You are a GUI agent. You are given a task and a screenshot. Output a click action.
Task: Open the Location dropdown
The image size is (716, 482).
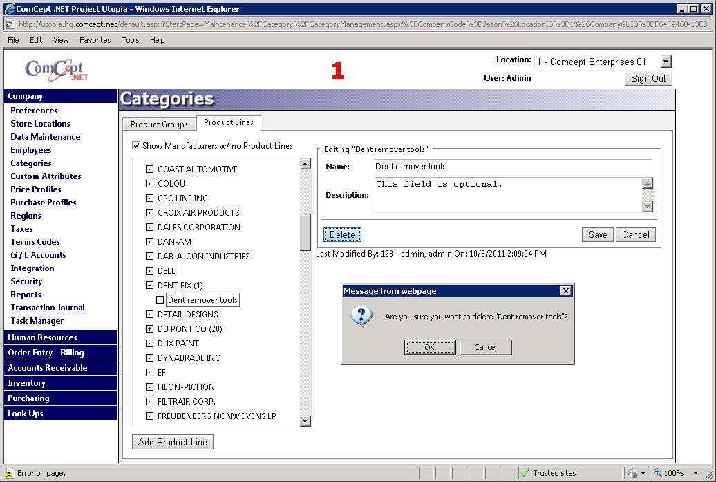click(x=666, y=62)
